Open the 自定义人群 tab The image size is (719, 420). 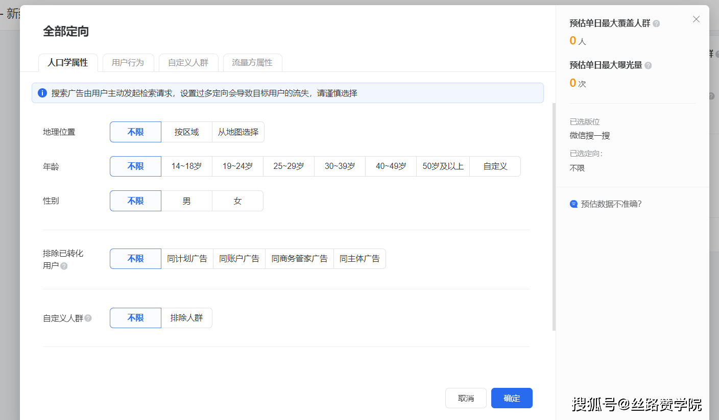[x=188, y=63]
